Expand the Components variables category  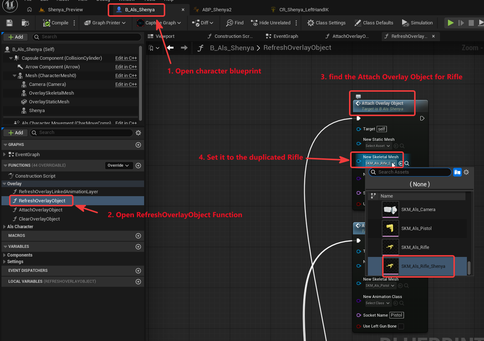tap(4, 255)
